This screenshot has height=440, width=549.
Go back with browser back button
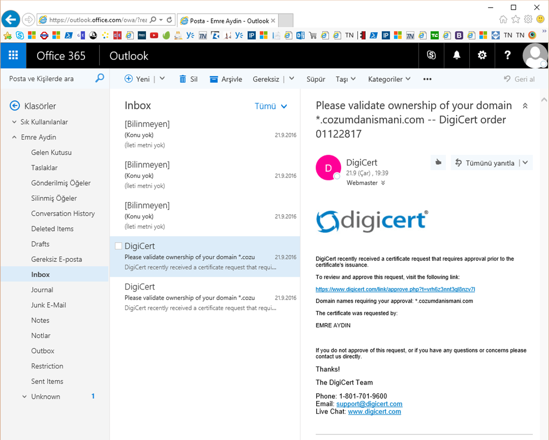[x=11, y=19]
